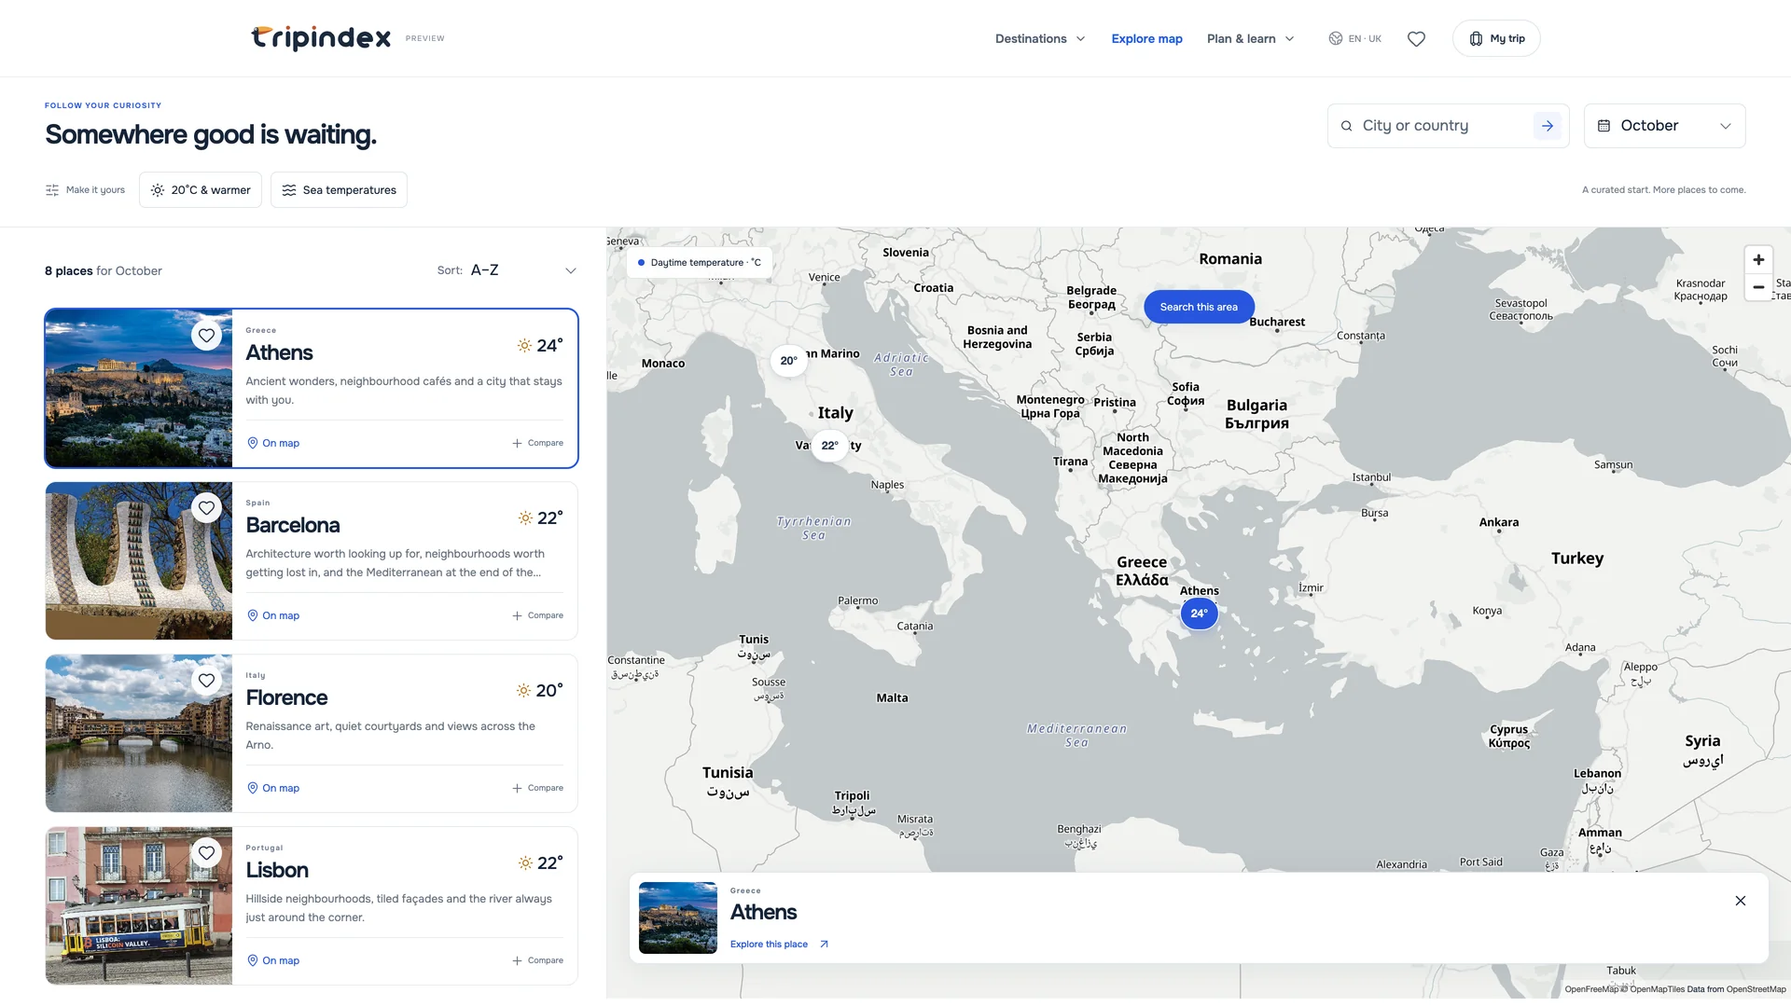Add Athens to Compare
The image size is (1791, 1007).
coord(537,443)
